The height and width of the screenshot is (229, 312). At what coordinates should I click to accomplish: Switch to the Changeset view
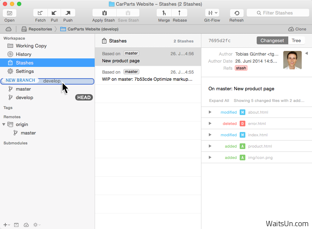click(272, 40)
